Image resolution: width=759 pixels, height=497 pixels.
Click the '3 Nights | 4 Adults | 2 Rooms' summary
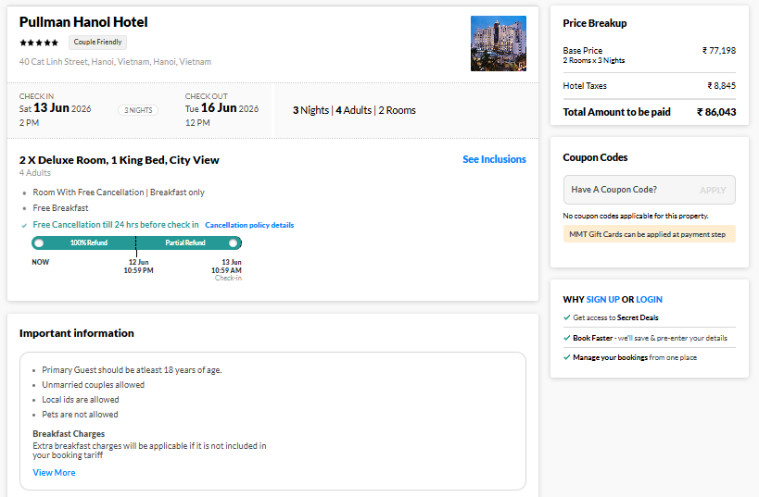[354, 110]
